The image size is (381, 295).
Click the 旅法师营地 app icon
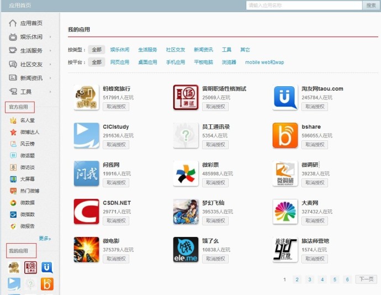coord(285,250)
